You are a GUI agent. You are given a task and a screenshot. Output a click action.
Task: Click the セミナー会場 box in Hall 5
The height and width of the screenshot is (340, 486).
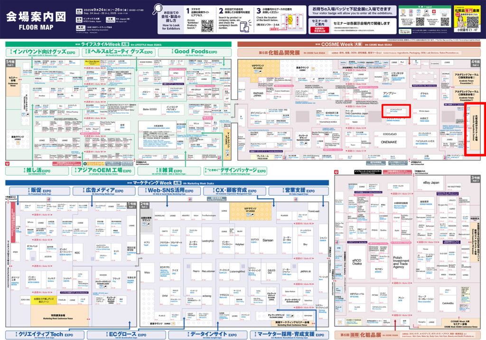click(x=13, y=81)
